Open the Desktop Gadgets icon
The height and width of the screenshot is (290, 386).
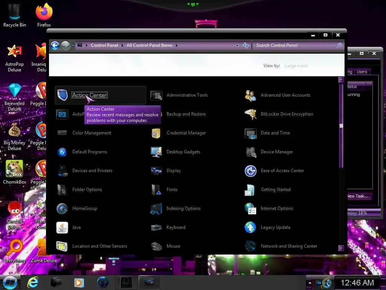(x=156, y=152)
